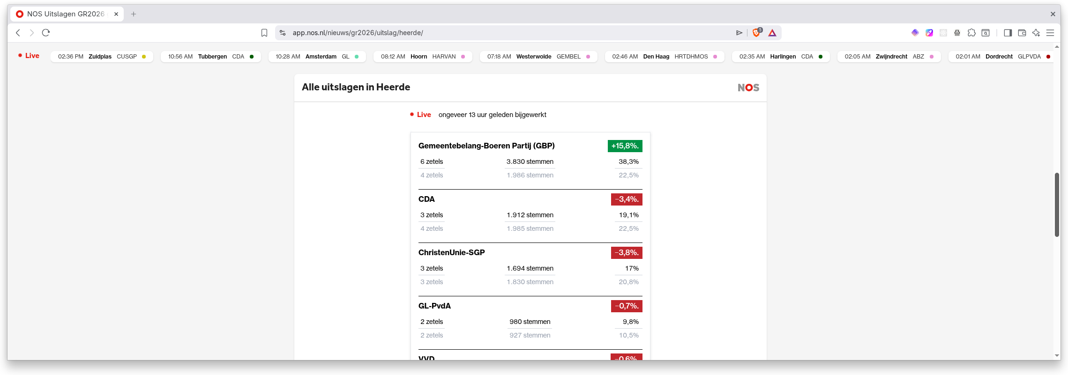Open Amsterdam GL live ticker item
1068x375 pixels.
(x=317, y=57)
